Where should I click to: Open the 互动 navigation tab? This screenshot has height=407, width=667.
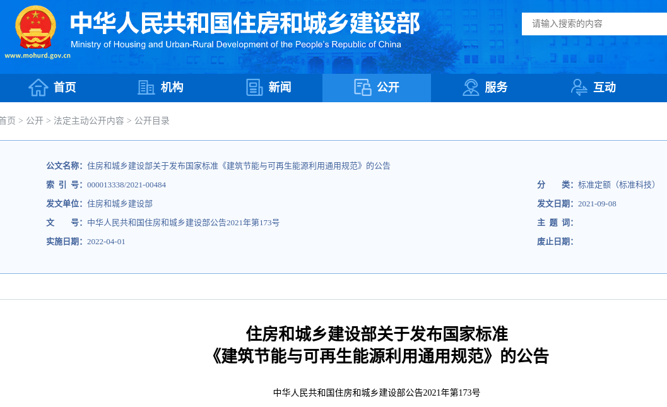pyautogui.click(x=593, y=88)
